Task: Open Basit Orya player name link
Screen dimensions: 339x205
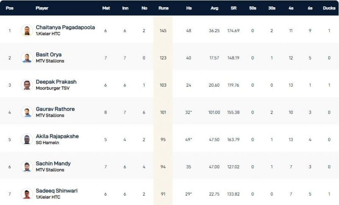Action: pyautogui.click(x=49, y=55)
